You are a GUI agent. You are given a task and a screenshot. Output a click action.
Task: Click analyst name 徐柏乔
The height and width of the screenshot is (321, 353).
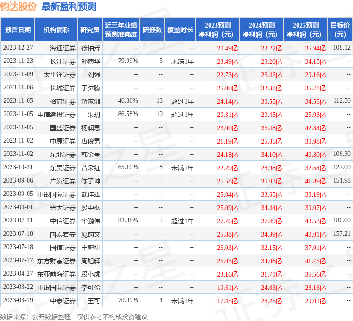point(90,48)
